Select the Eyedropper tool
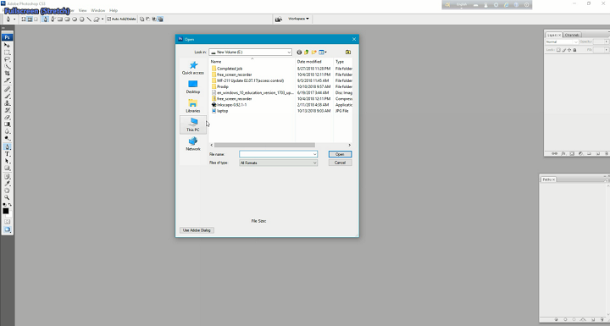This screenshot has width=610, height=326. tap(7, 184)
